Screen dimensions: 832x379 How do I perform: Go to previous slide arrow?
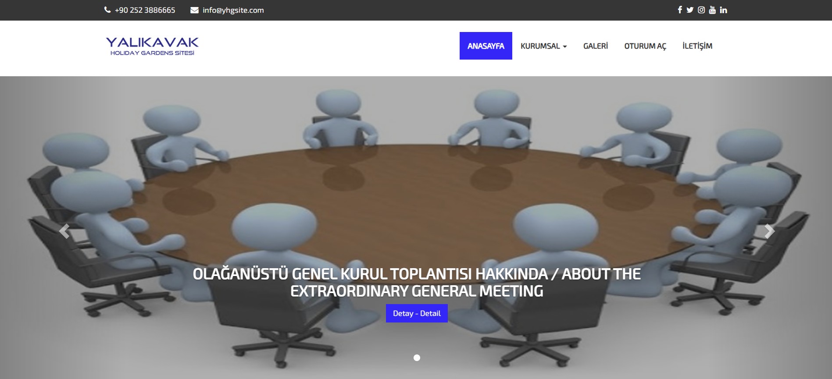(64, 231)
